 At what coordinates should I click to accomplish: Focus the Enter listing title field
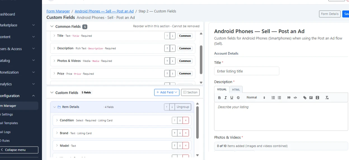click(x=247, y=71)
